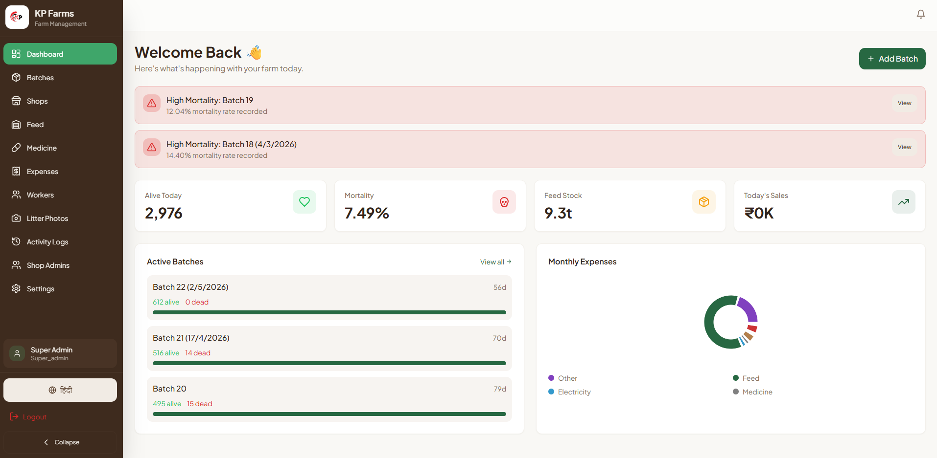Click the Batches cube icon in sidebar
937x458 pixels.
(x=16, y=77)
